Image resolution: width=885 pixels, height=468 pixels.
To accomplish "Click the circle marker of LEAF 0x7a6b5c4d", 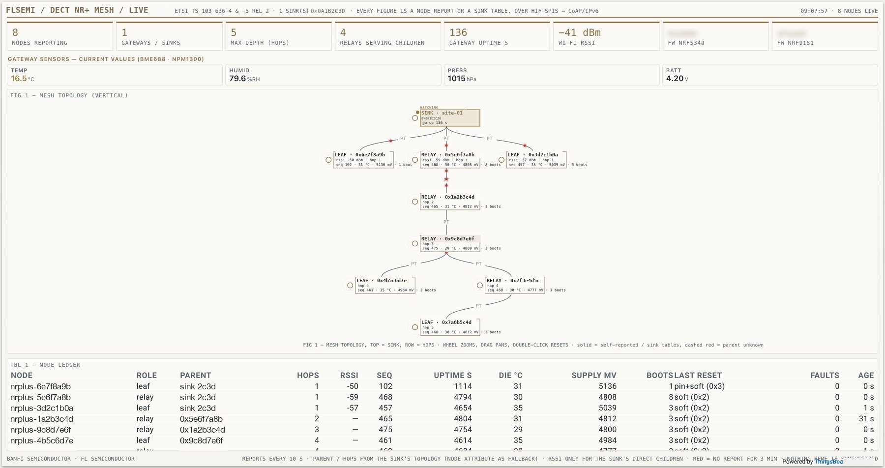I will pos(415,327).
